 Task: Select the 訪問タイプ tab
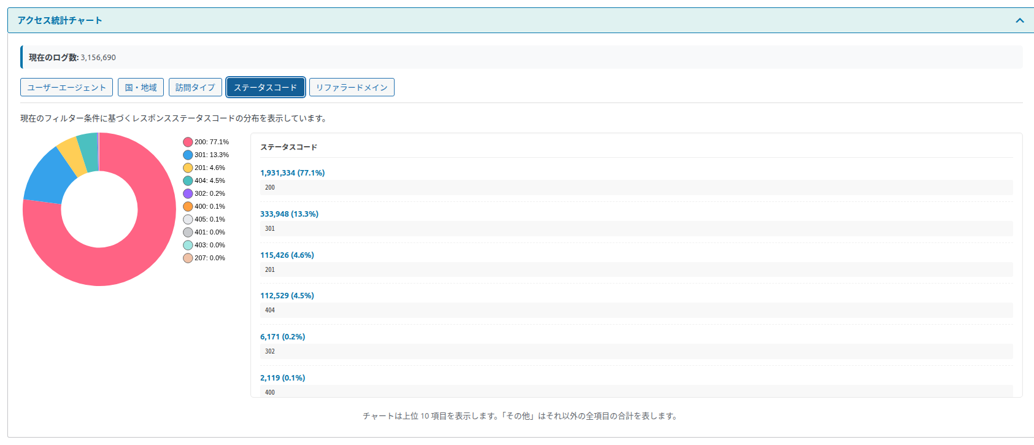195,87
